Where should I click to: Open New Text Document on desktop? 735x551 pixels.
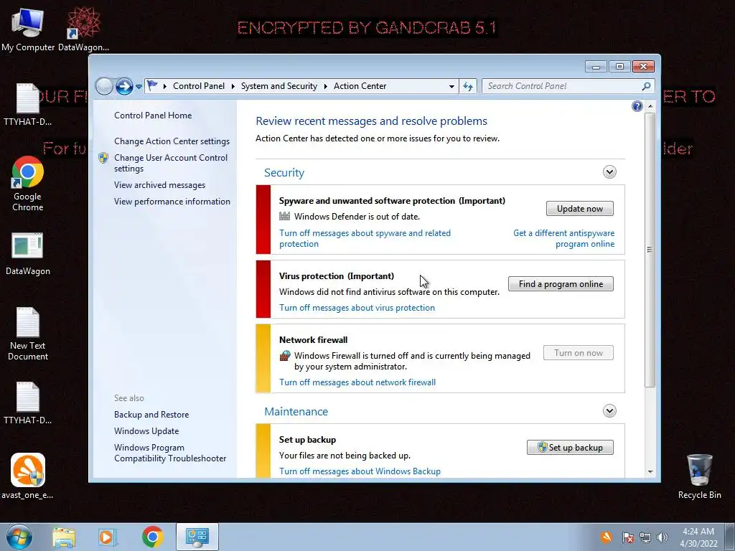click(x=28, y=334)
